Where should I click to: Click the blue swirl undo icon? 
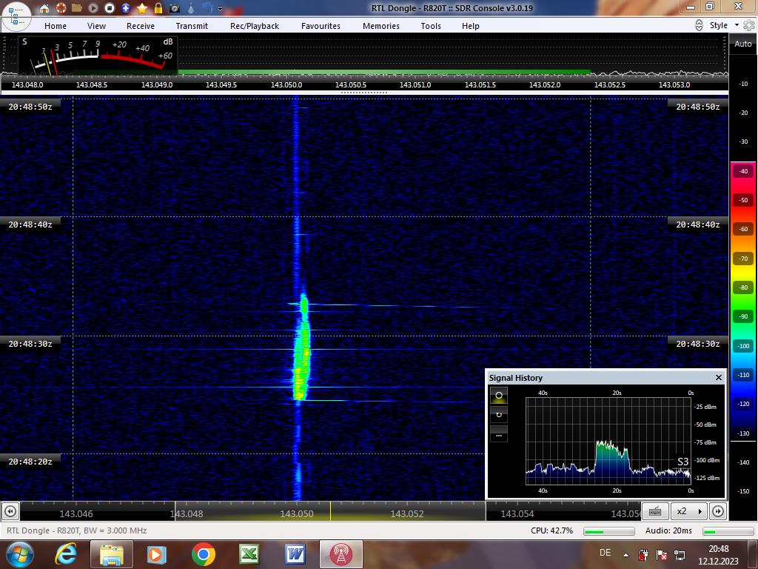207,7
